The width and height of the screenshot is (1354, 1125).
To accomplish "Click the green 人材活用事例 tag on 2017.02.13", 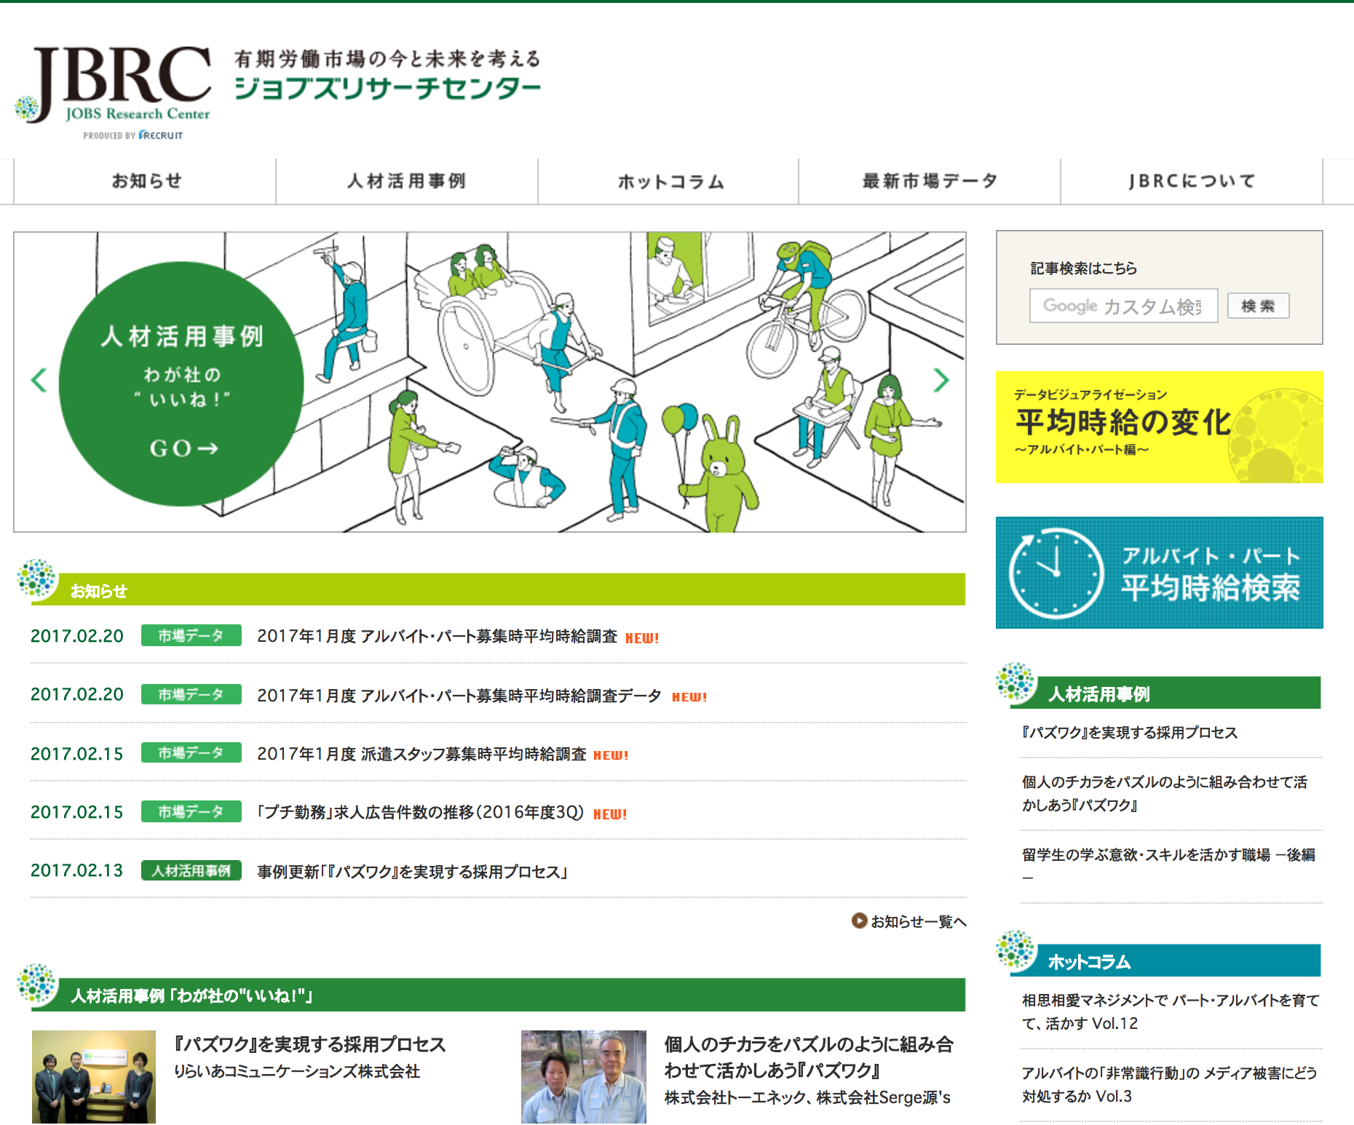I will pyautogui.click(x=193, y=870).
